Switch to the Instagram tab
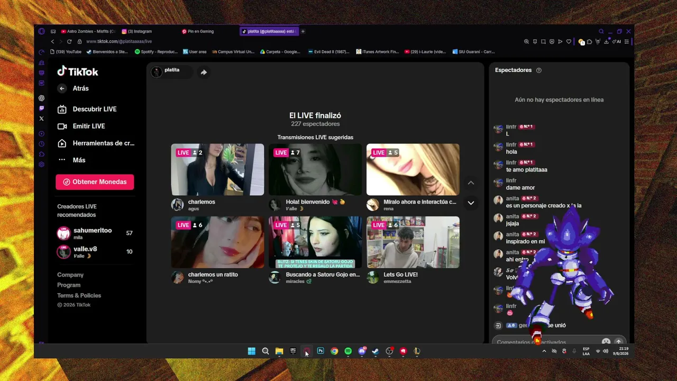This screenshot has height=381, width=677. coord(137,31)
